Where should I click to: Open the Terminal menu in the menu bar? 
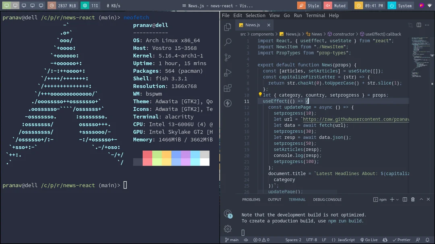coord(315,15)
